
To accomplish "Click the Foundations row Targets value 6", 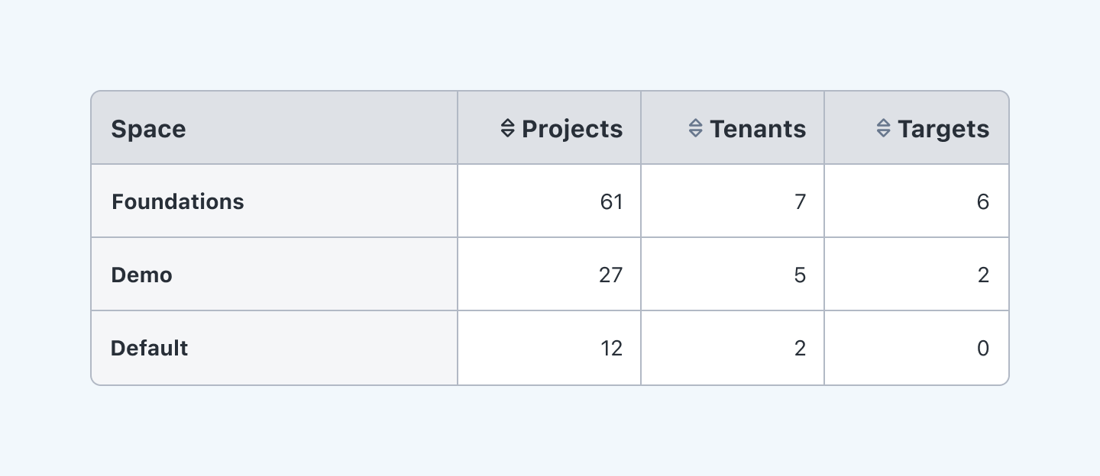I will click(983, 201).
